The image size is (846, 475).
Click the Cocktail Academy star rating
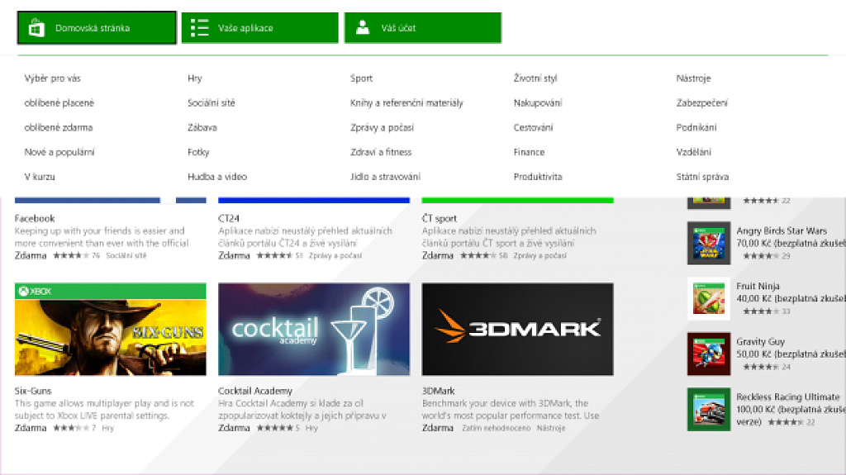click(x=274, y=428)
